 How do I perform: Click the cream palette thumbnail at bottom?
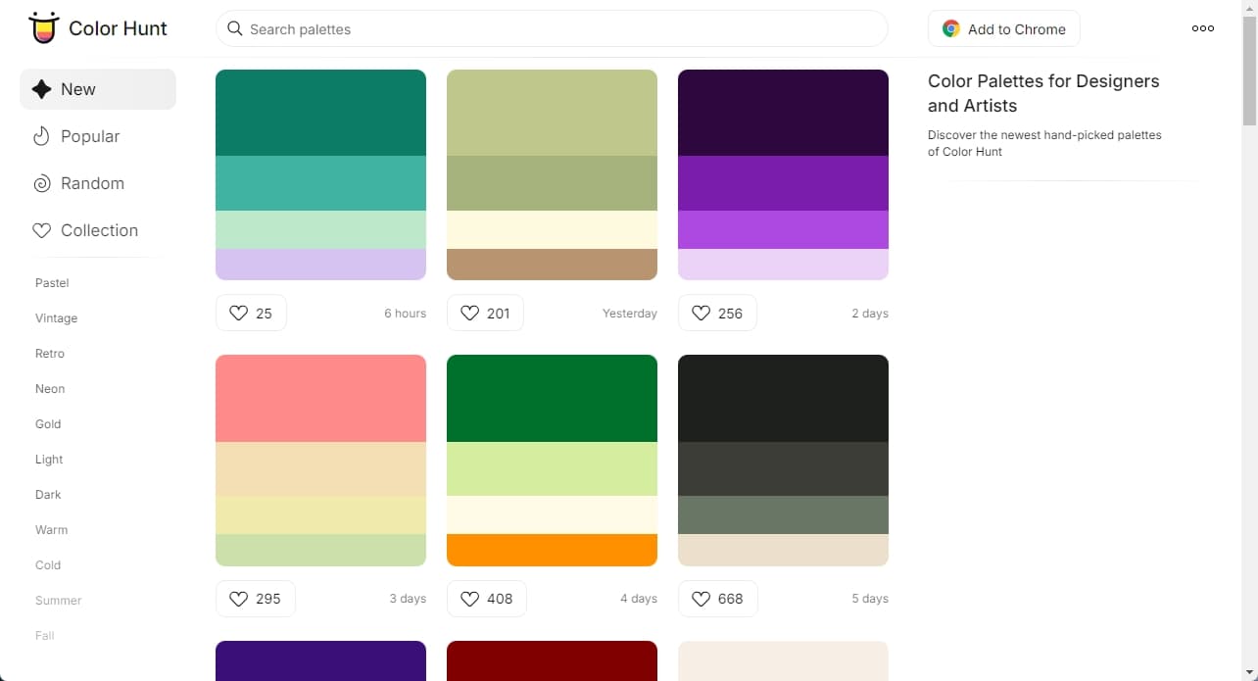coord(783,660)
